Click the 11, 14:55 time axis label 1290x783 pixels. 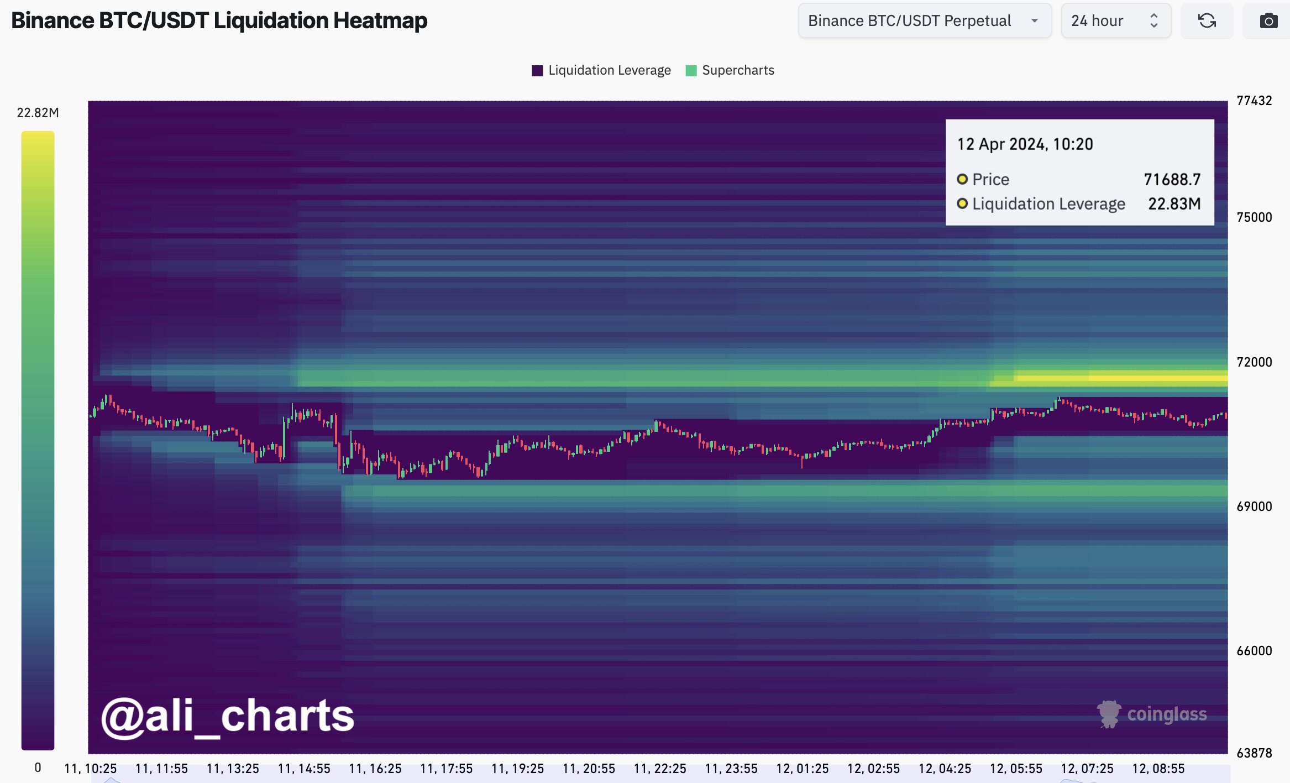click(304, 769)
